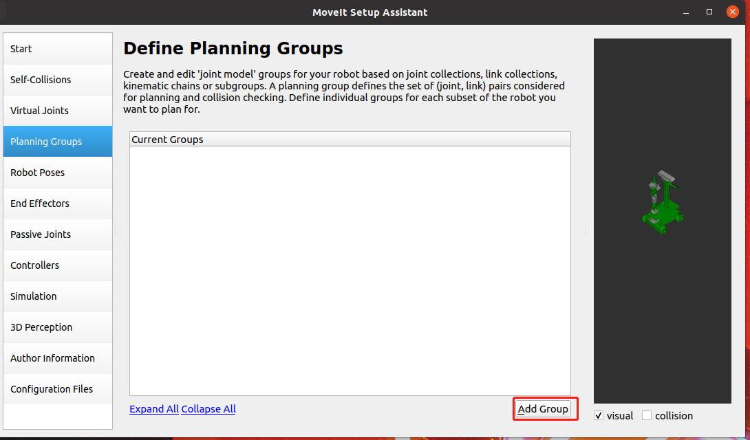Screen dimensions: 750x440
Task: Open End Effectors section
Action: [58, 203]
